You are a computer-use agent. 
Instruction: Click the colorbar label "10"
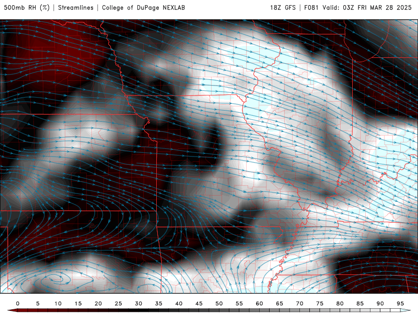pos(58,304)
